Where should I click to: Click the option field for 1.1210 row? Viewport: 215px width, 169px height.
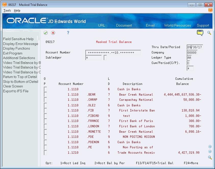tap(45, 153)
